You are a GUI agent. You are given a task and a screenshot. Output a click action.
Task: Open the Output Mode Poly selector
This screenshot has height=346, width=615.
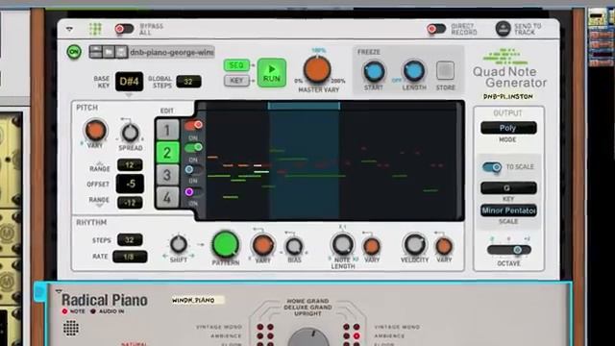(508, 128)
